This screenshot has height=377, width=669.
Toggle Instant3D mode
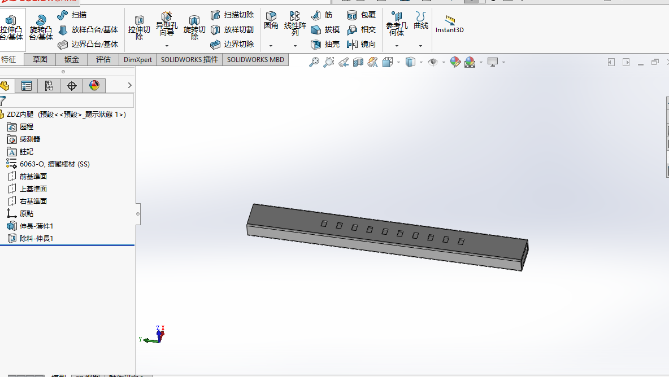tap(449, 24)
